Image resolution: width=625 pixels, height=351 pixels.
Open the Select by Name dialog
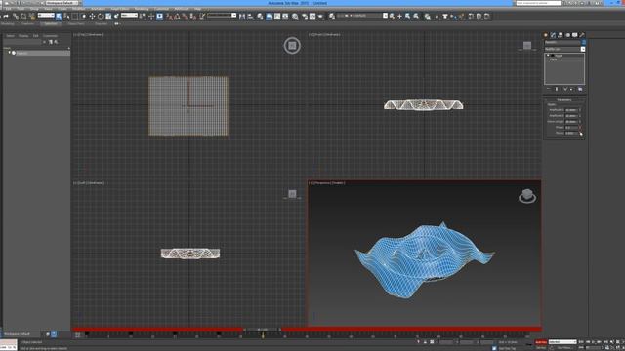coord(66,16)
